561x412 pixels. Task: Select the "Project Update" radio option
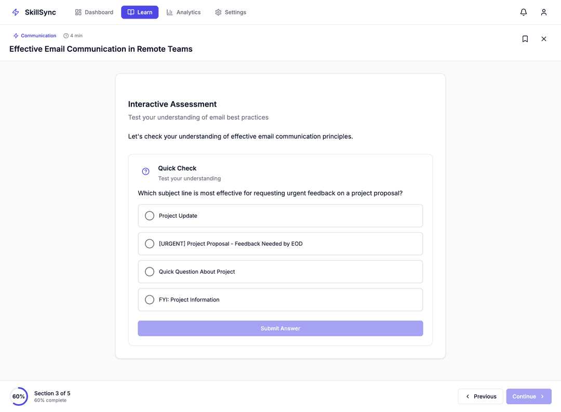[150, 216]
